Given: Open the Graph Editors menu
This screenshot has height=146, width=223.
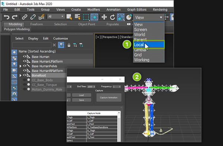Looking at the screenshot, I should (137, 10).
